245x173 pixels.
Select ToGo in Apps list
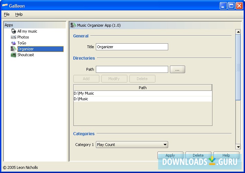click(22, 43)
